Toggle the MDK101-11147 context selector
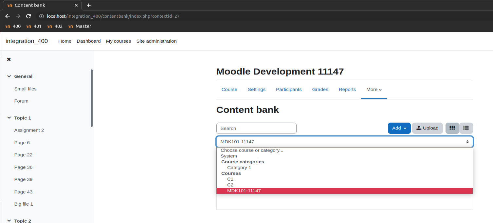Image resolution: width=493 pixels, height=223 pixels. tap(344, 142)
